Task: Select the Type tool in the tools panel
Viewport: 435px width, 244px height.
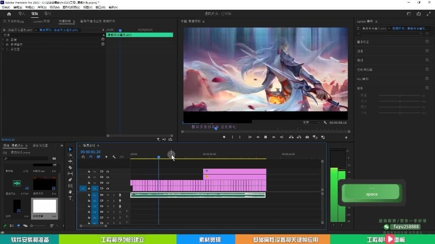Action: (70, 198)
